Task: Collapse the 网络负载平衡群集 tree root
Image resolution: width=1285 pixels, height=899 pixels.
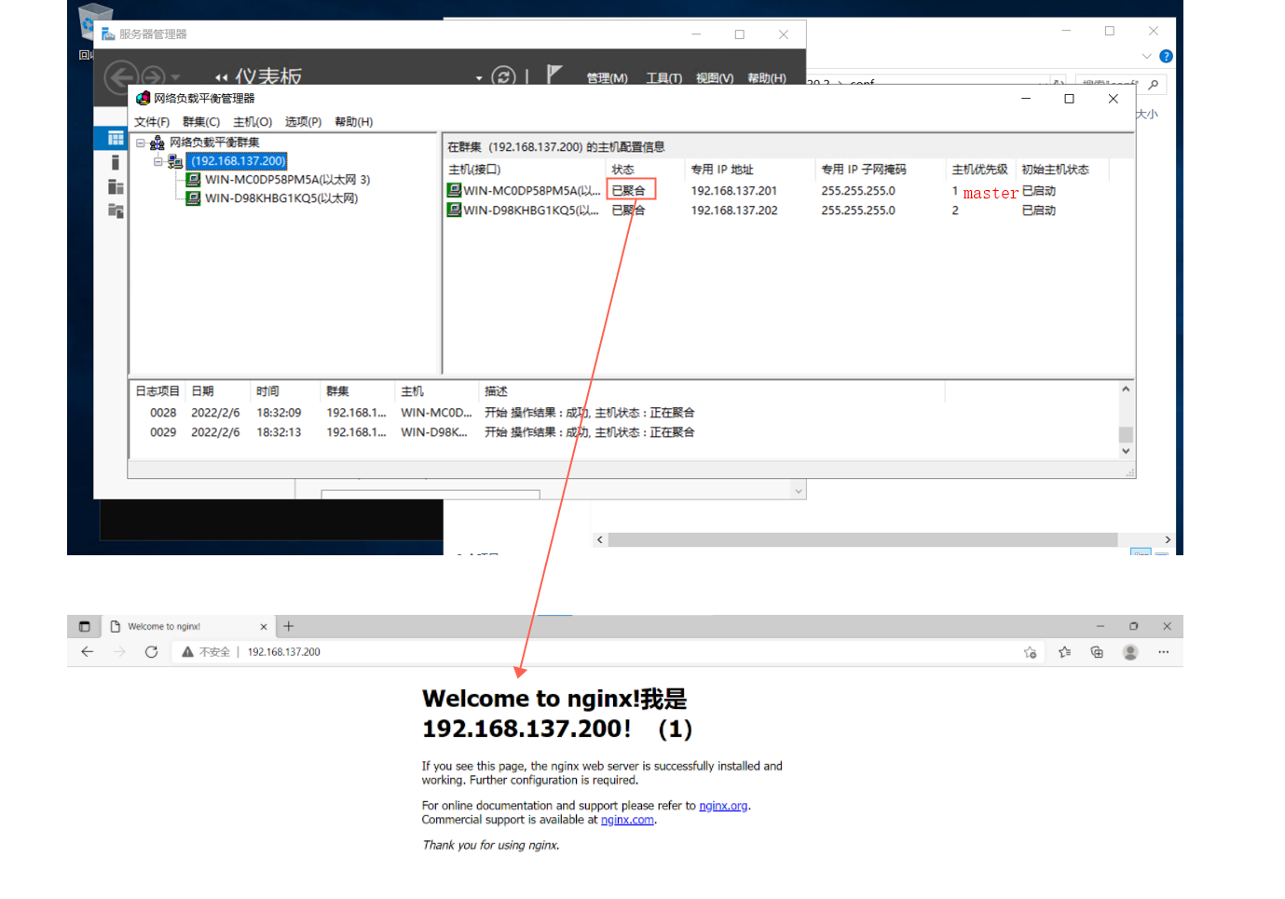Action: (141, 143)
